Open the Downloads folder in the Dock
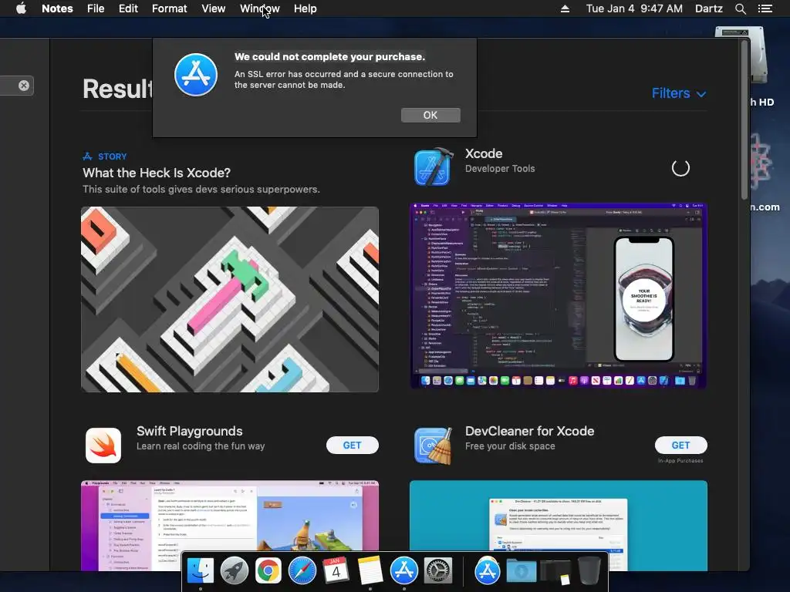Viewport: 790px width, 592px height. pos(522,571)
